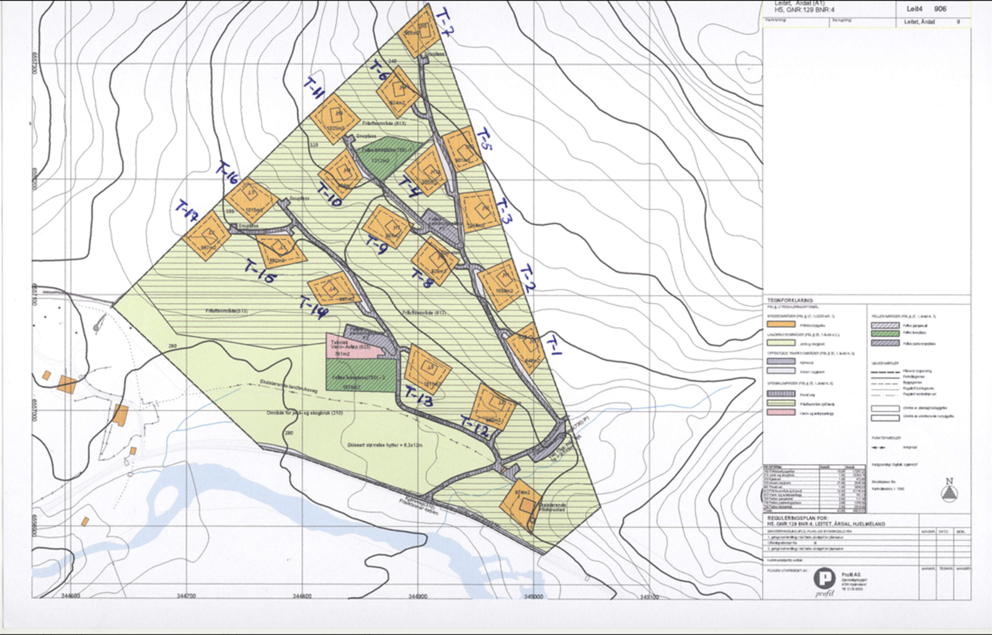Click the handwritten T-5 plot label

point(483,141)
